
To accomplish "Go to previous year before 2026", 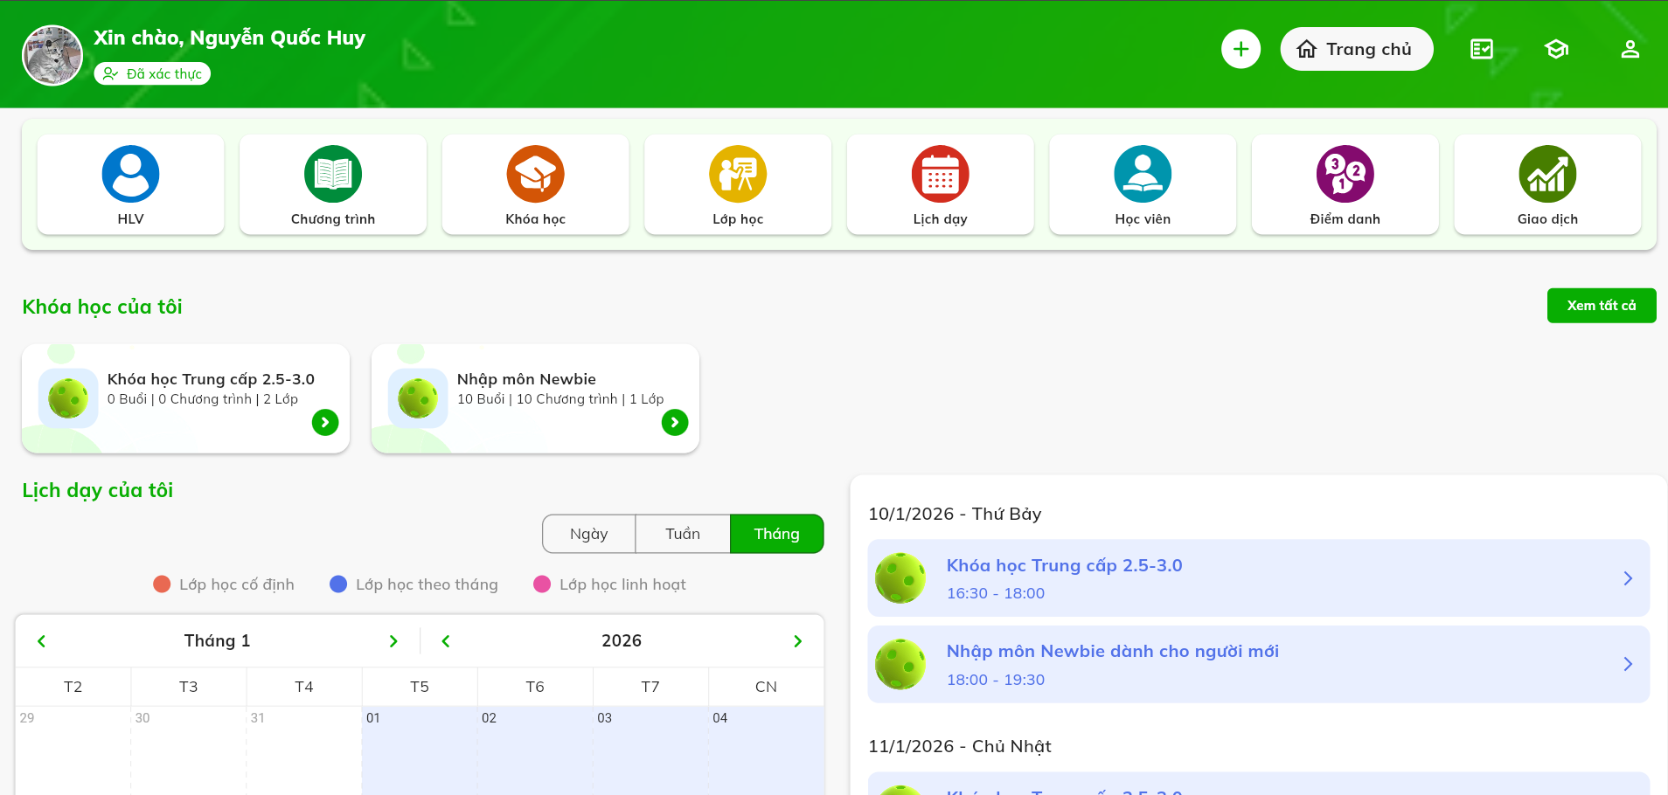I will (x=446, y=641).
